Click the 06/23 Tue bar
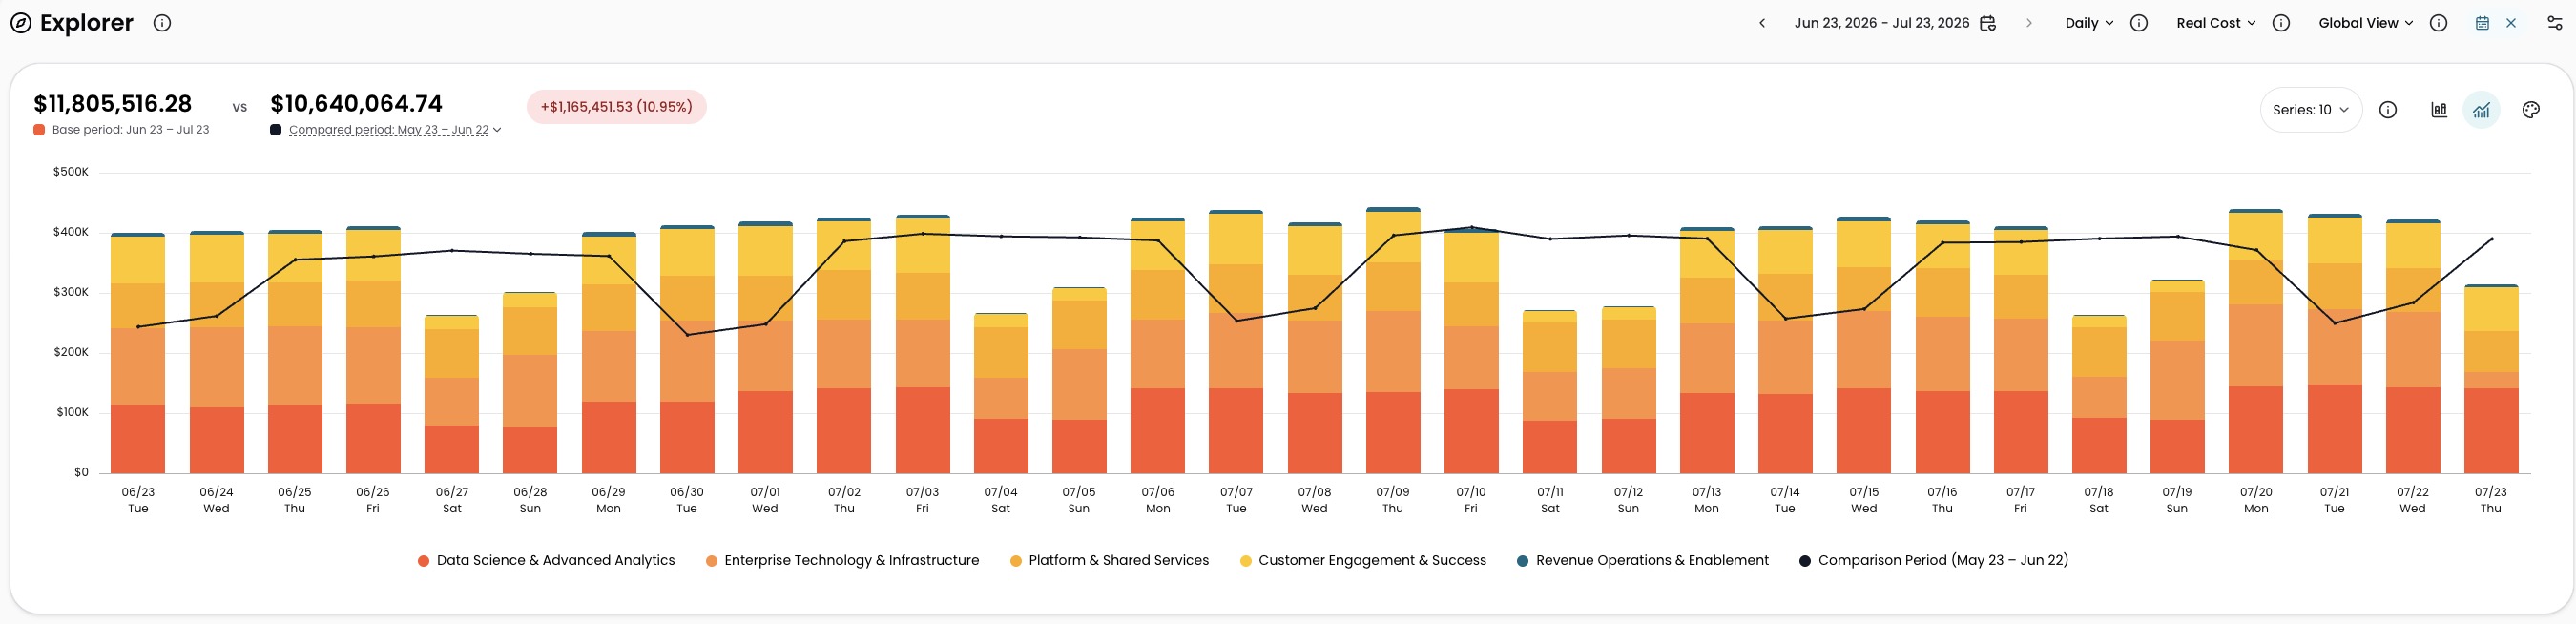This screenshot has width=2576, height=624. click(x=138, y=353)
